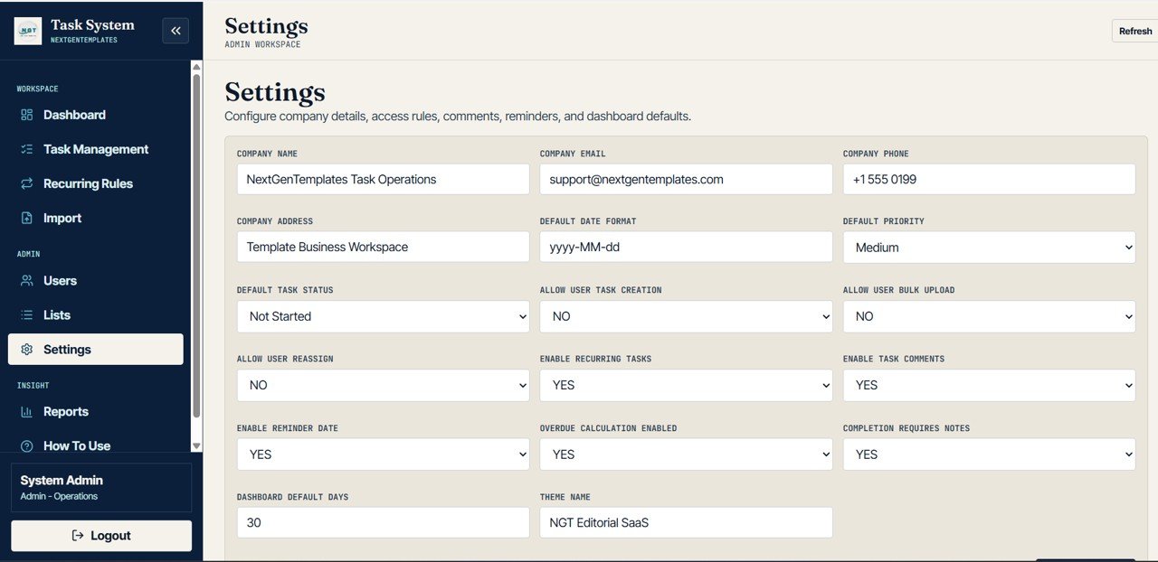Click the sidebar scrollbar down arrow
The height and width of the screenshot is (562, 1158).
pyautogui.click(x=196, y=445)
